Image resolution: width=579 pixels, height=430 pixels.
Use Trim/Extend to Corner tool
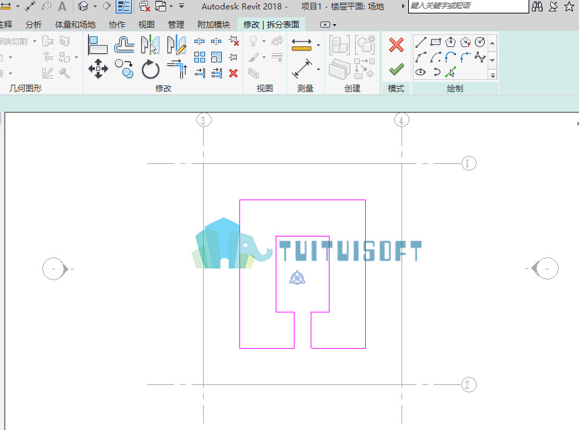tap(177, 69)
